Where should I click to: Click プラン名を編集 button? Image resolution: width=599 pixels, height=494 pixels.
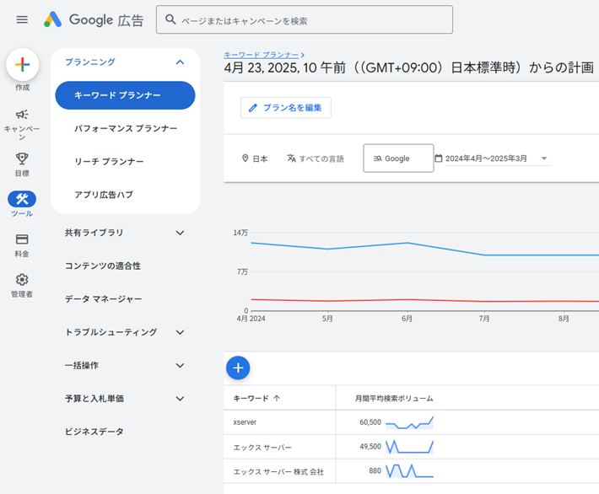pyautogui.click(x=286, y=108)
